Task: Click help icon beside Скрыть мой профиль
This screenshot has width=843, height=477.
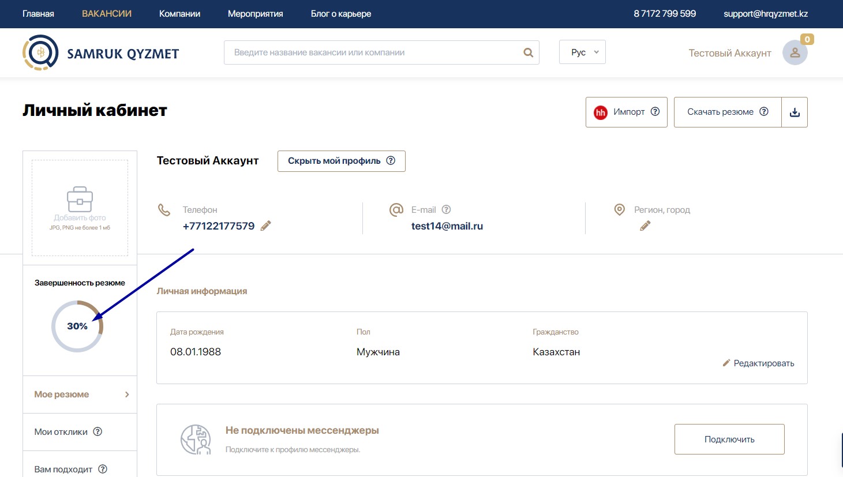Action: (391, 161)
